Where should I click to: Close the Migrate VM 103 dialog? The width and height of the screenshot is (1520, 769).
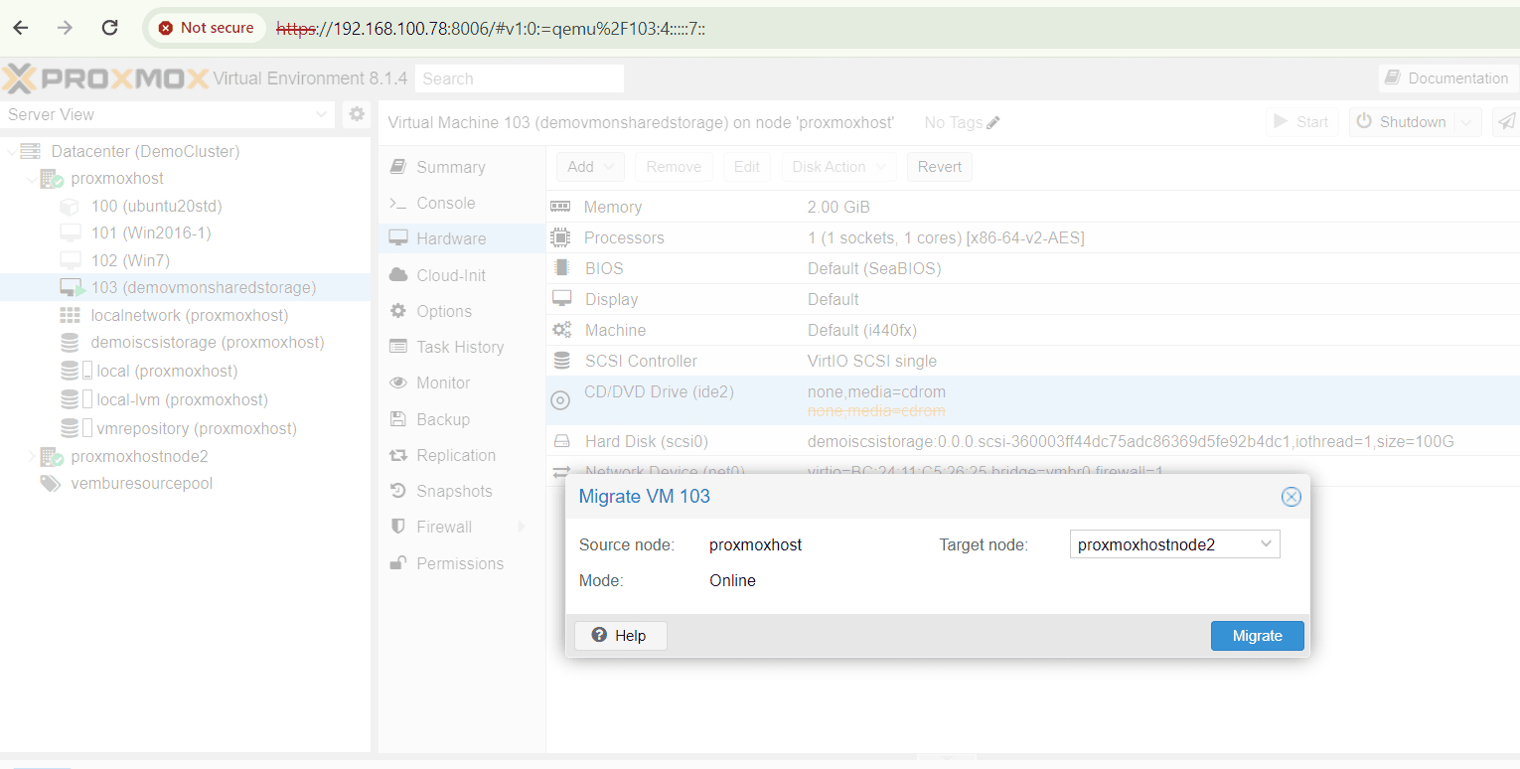pos(1291,497)
